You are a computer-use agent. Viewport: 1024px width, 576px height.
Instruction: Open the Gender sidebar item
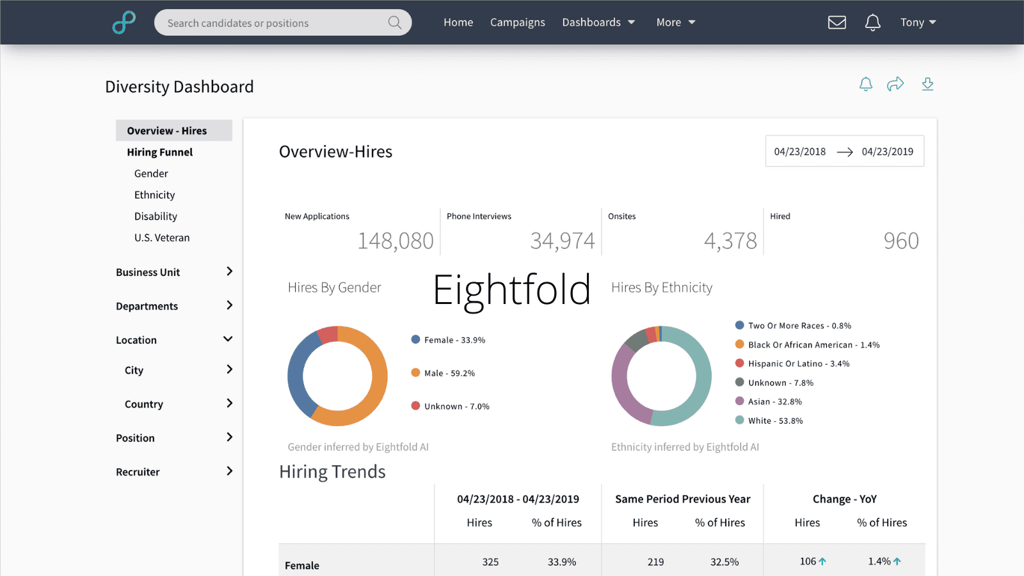[151, 173]
